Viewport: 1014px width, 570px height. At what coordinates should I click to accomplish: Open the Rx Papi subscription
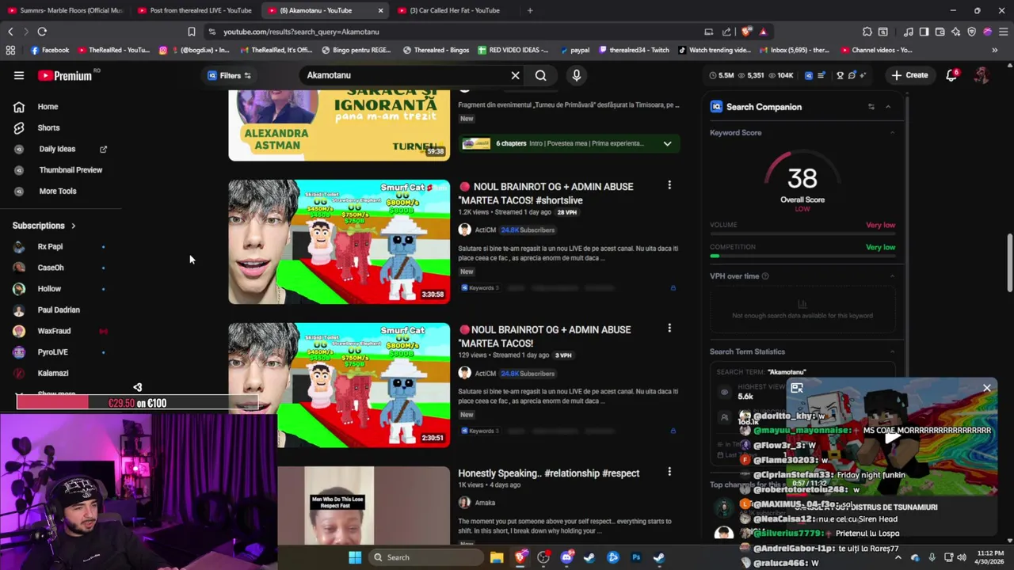(x=50, y=246)
